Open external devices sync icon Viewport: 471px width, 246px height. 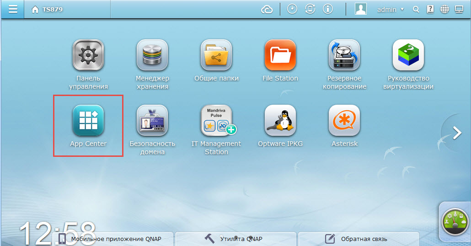point(310,9)
